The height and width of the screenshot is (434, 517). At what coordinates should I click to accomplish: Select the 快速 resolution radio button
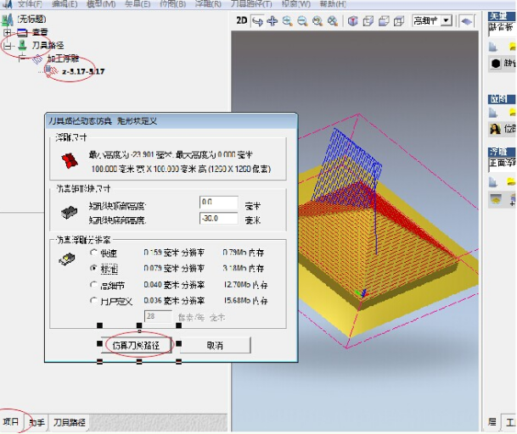94,253
